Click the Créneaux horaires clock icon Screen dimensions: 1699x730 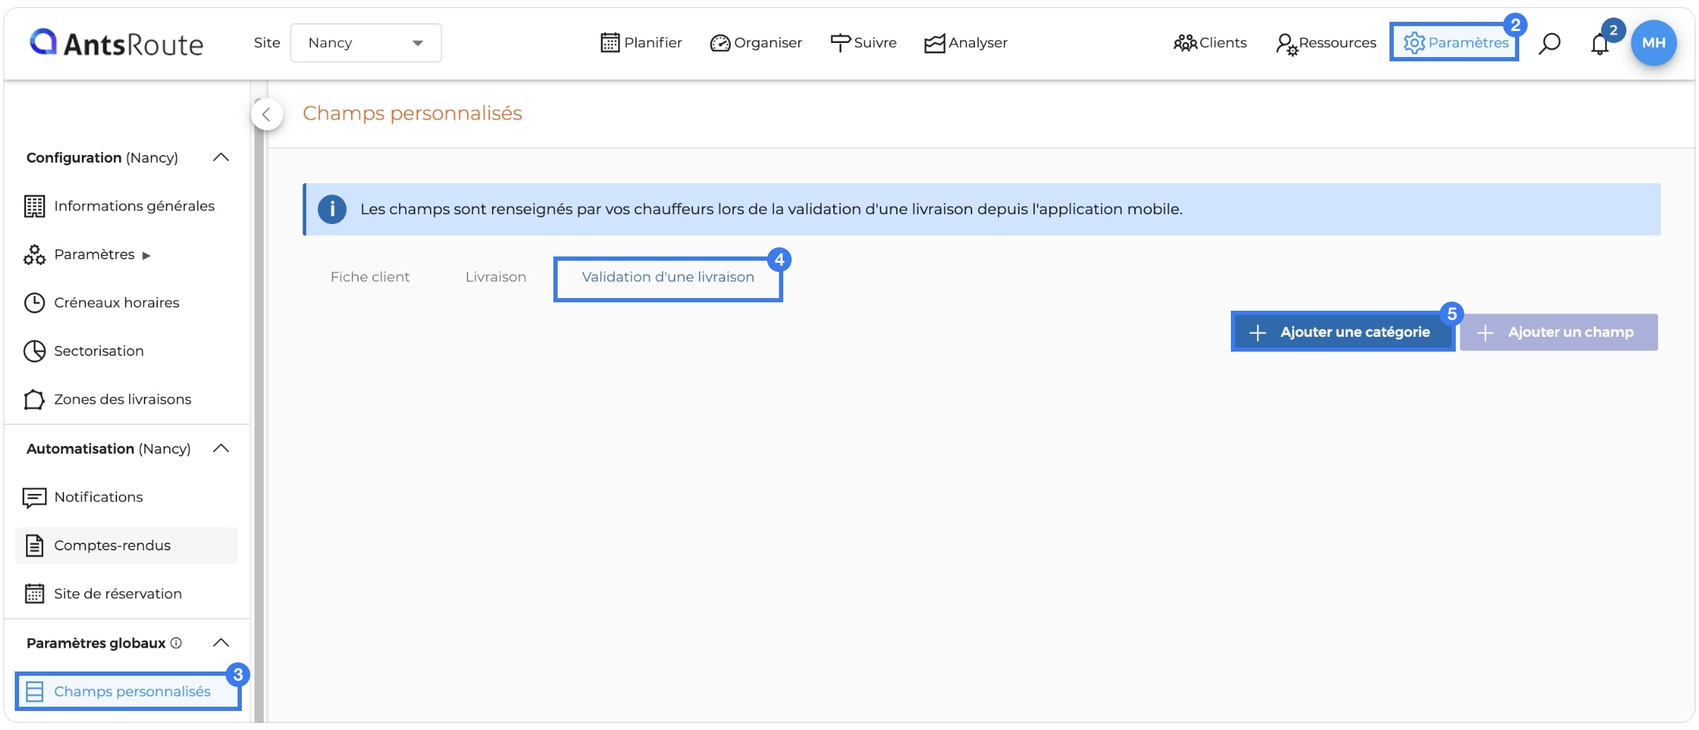(x=35, y=303)
